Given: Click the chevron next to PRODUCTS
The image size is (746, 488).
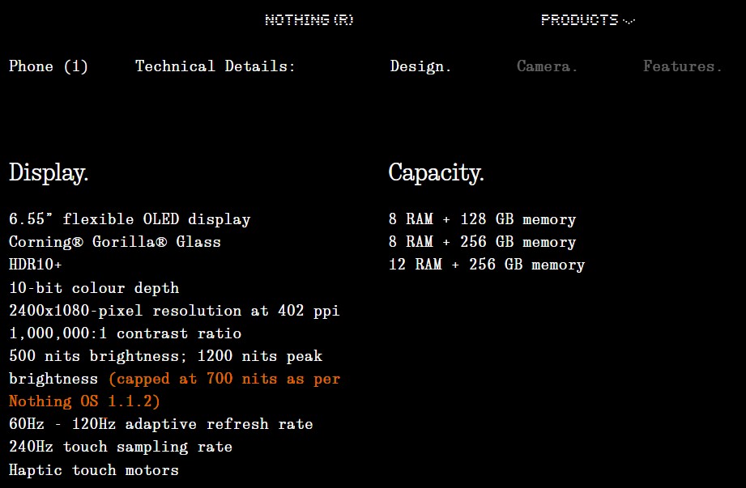Looking at the screenshot, I should point(629,21).
